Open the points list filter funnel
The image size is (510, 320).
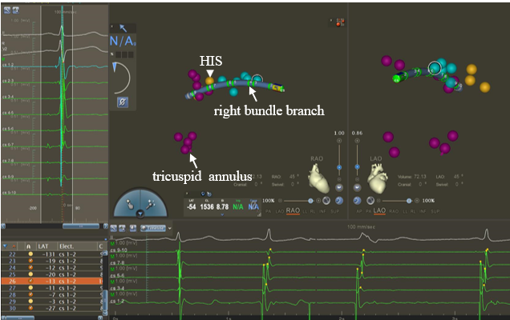pyautogui.click(x=5, y=246)
